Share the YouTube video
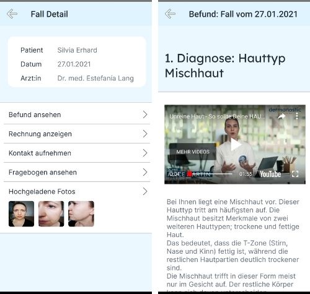 (x=281, y=116)
